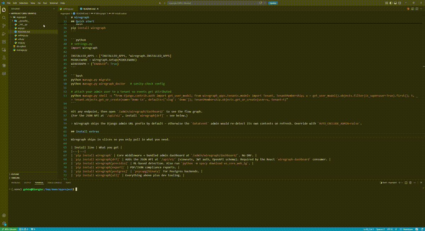Open the Accounts menu icon
Screen dimensions: 425x231
coord(4,215)
